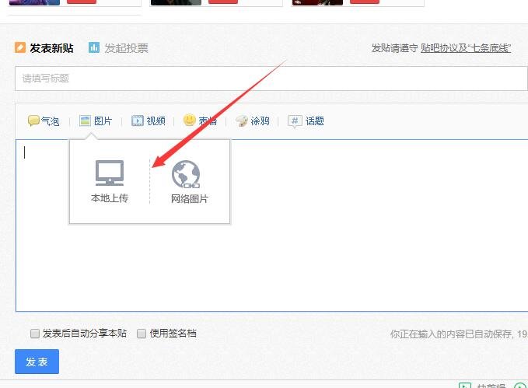Open the 表情 smiley emoji icon

tap(190, 120)
